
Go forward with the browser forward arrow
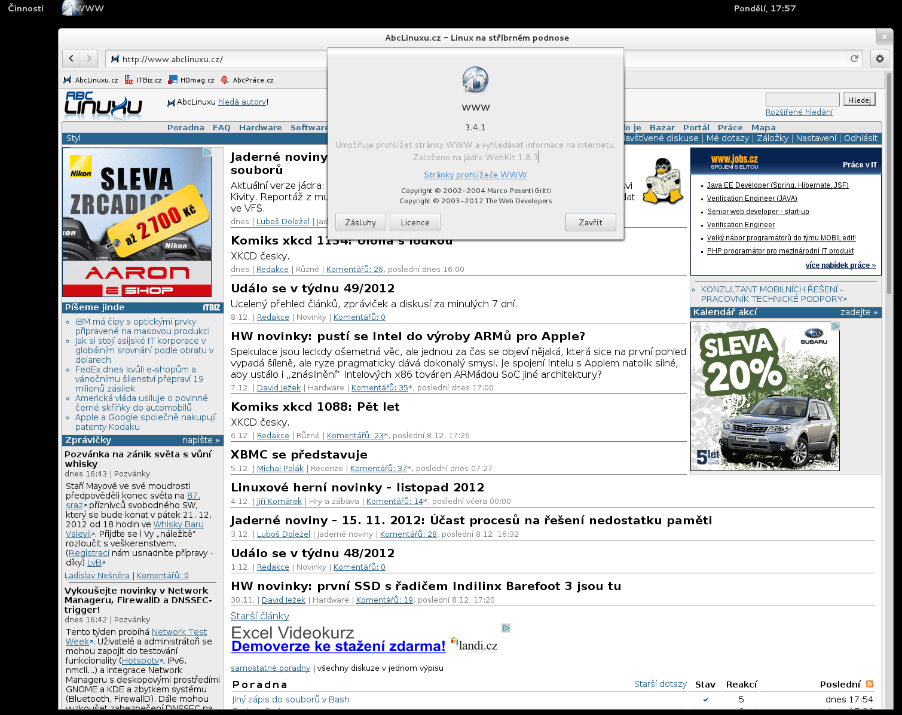click(89, 59)
